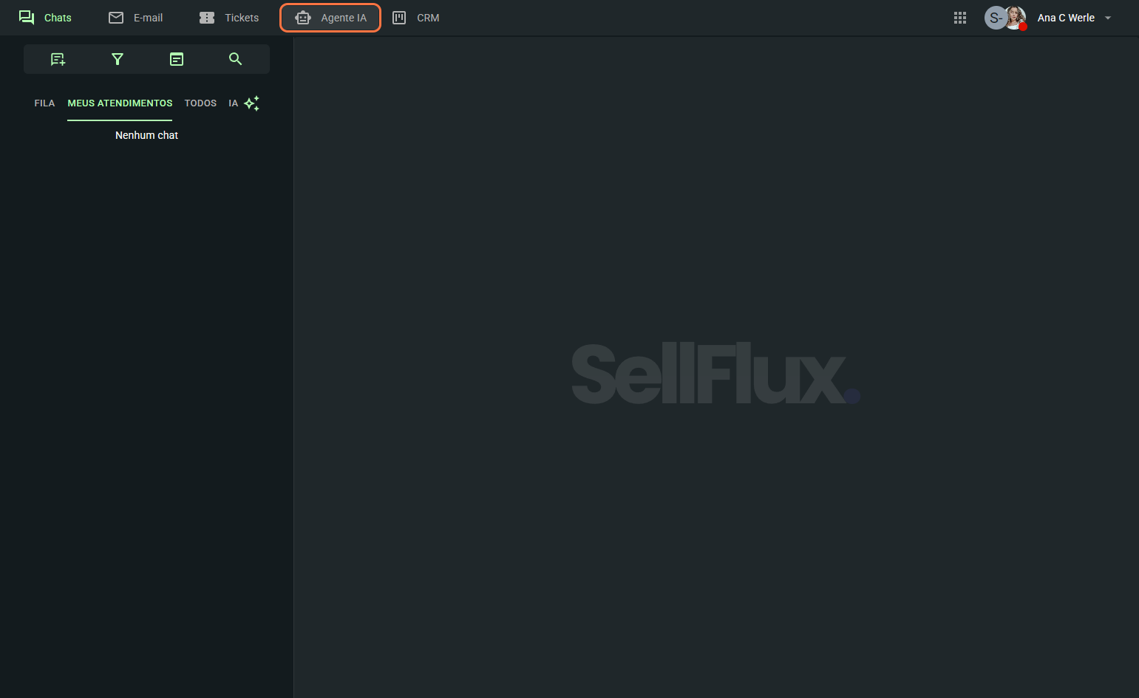
Task: Expand the user dropdown arrow
Action: tap(1108, 18)
